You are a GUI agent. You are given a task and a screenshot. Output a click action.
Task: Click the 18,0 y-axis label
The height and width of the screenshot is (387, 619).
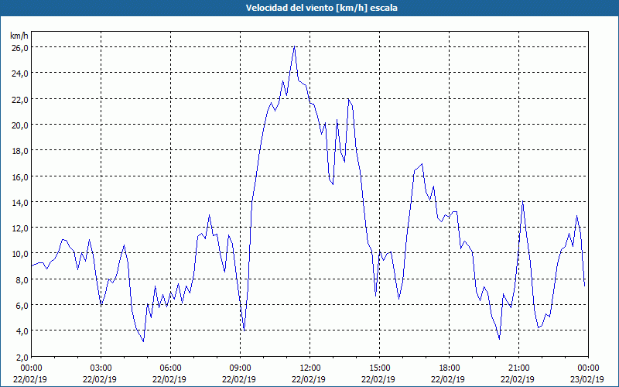20,151
